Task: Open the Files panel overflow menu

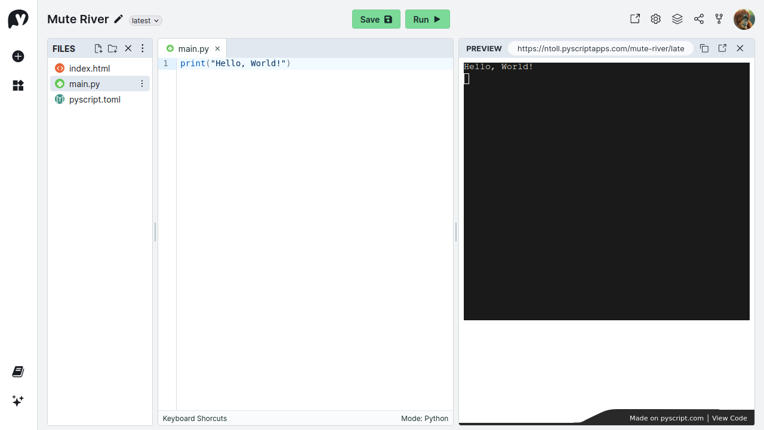Action: (x=142, y=48)
